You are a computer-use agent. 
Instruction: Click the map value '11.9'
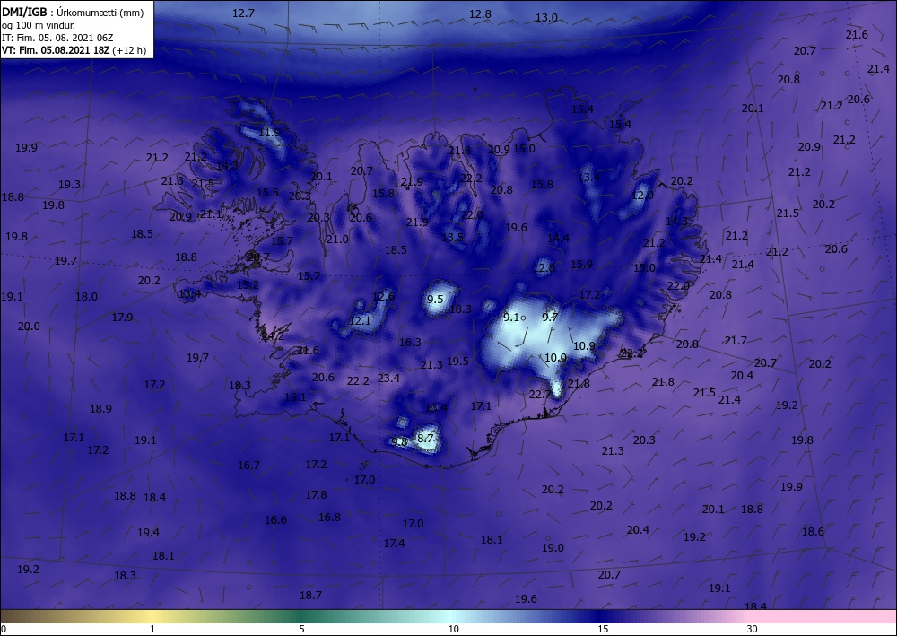click(270, 134)
